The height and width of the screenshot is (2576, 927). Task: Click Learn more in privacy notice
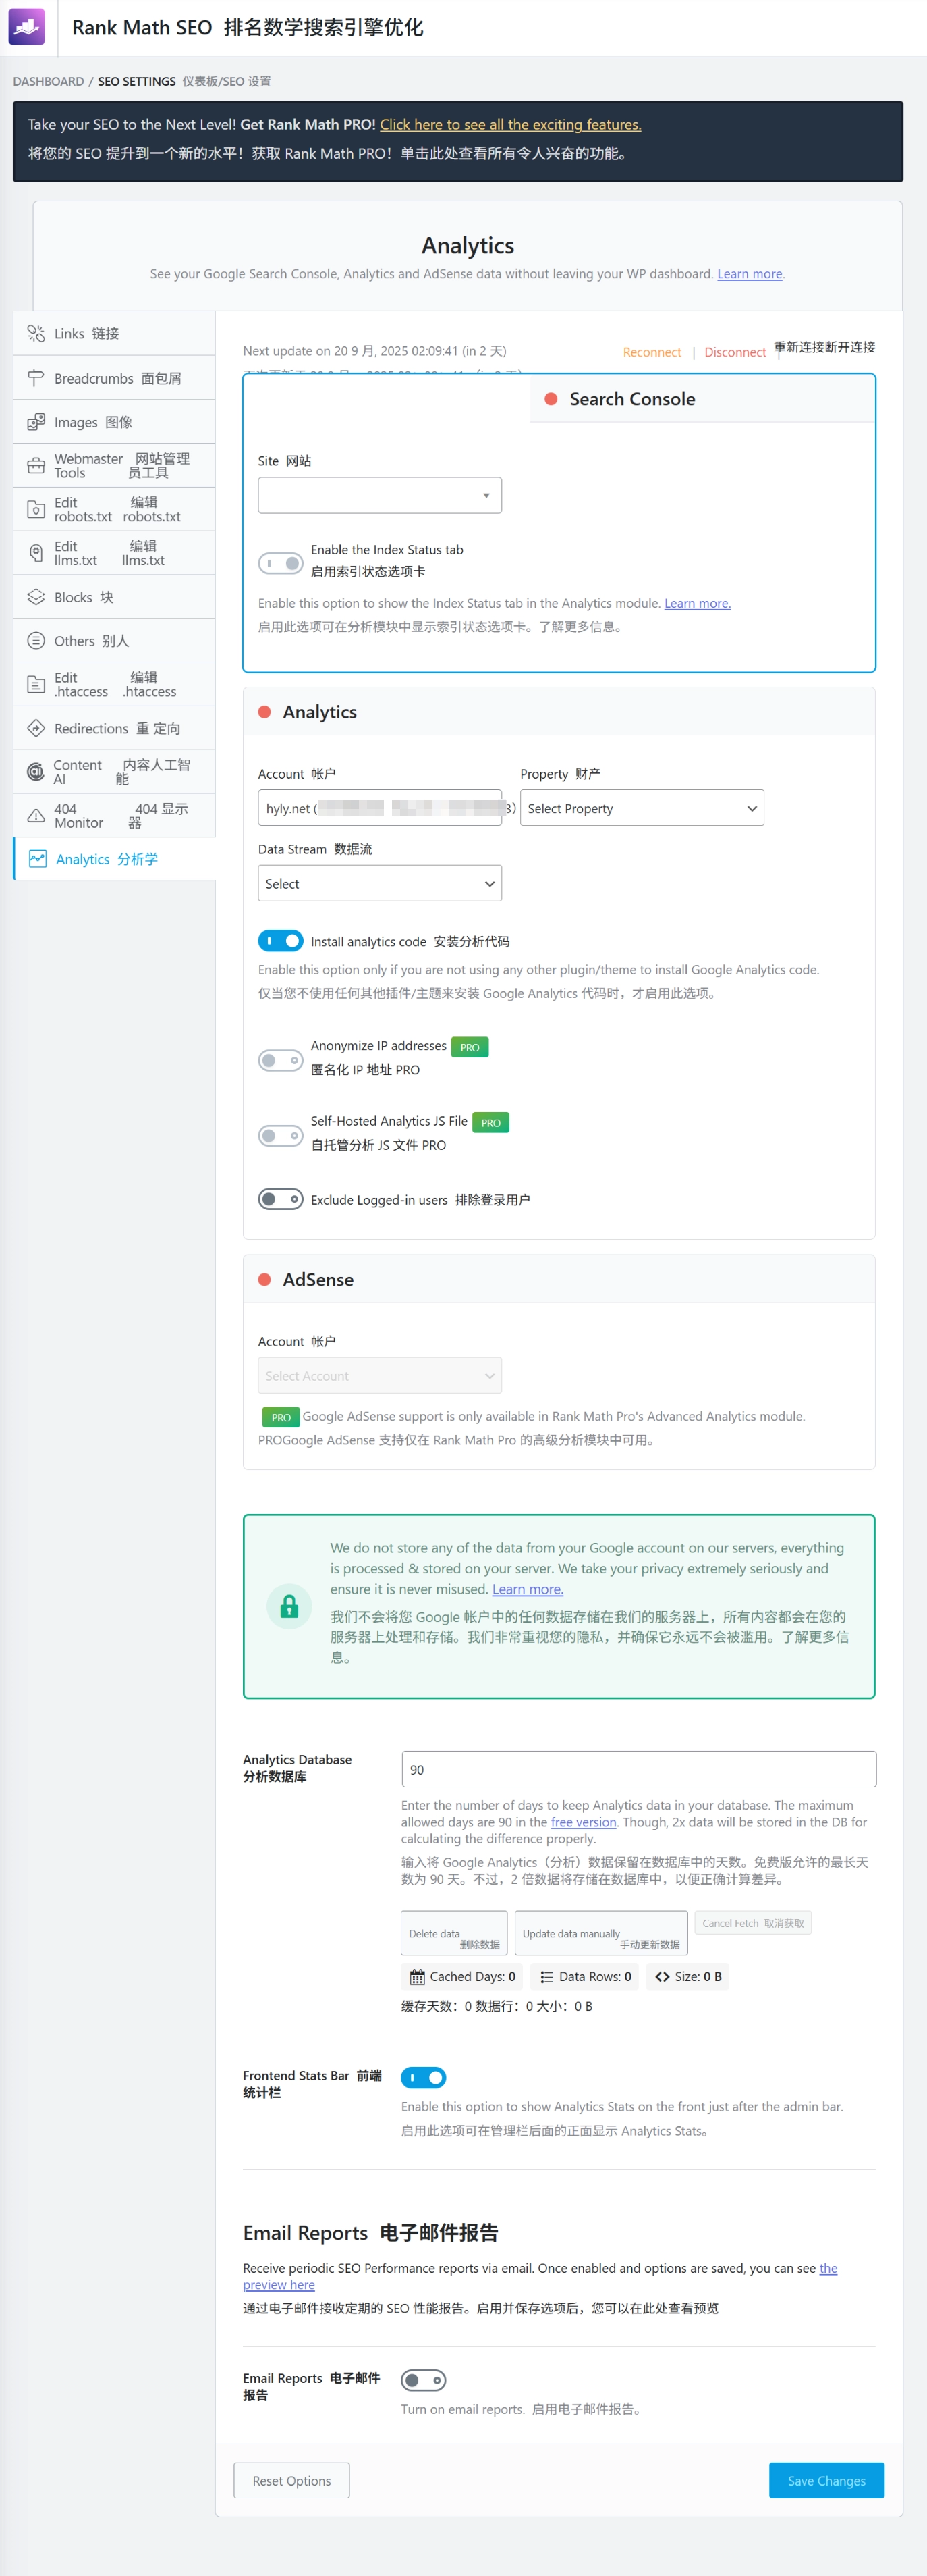(528, 1589)
